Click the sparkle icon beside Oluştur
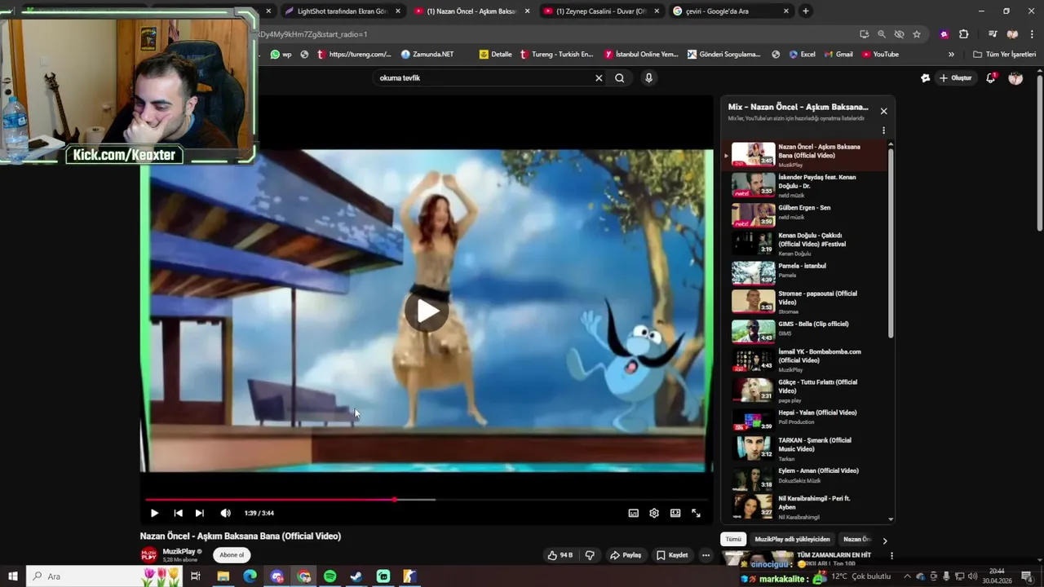Image resolution: width=1044 pixels, height=587 pixels. click(925, 78)
